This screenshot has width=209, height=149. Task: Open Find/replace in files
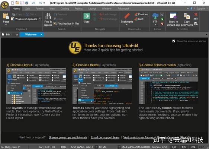pyautogui.click(x=66, y=23)
